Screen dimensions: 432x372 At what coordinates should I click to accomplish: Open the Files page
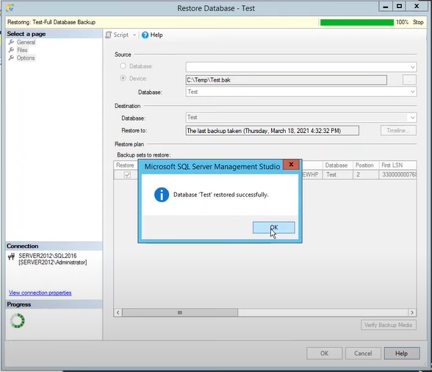coord(22,50)
